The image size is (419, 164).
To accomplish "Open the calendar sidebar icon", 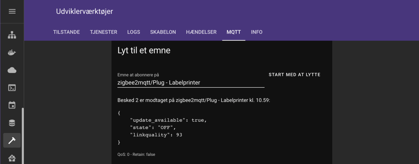I will pyautogui.click(x=12, y=105).
